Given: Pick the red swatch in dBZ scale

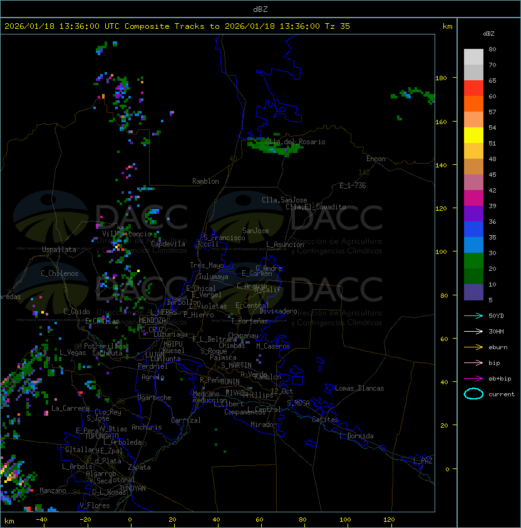Looking at the screenshot, I should (x=473, y=88).
